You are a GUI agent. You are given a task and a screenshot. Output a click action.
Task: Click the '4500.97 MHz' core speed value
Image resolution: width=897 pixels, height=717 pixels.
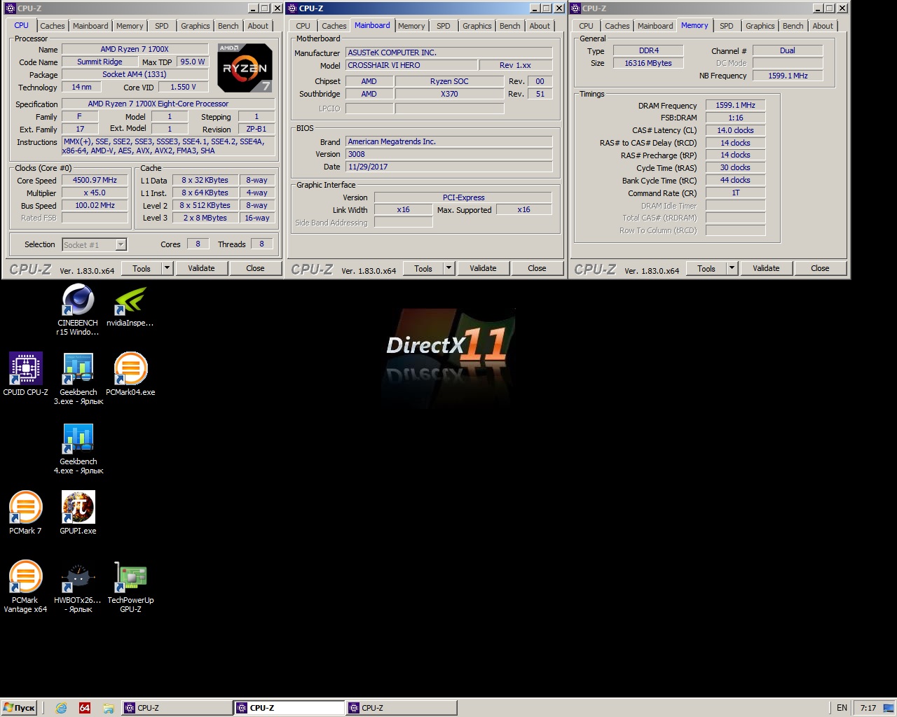(x=95, y=180)
